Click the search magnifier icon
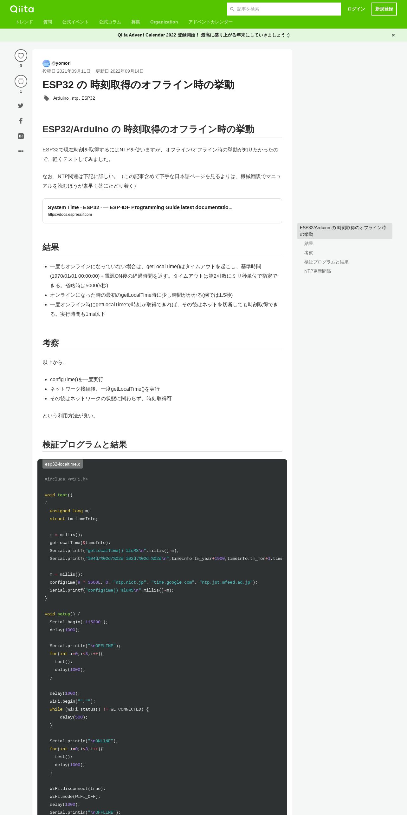The height and width of the screenshot is (815, 407). (232, 9)
